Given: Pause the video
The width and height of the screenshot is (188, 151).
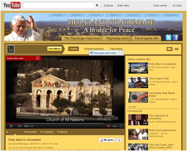Looking at the screenshot, I should click(x=11, y=126).
